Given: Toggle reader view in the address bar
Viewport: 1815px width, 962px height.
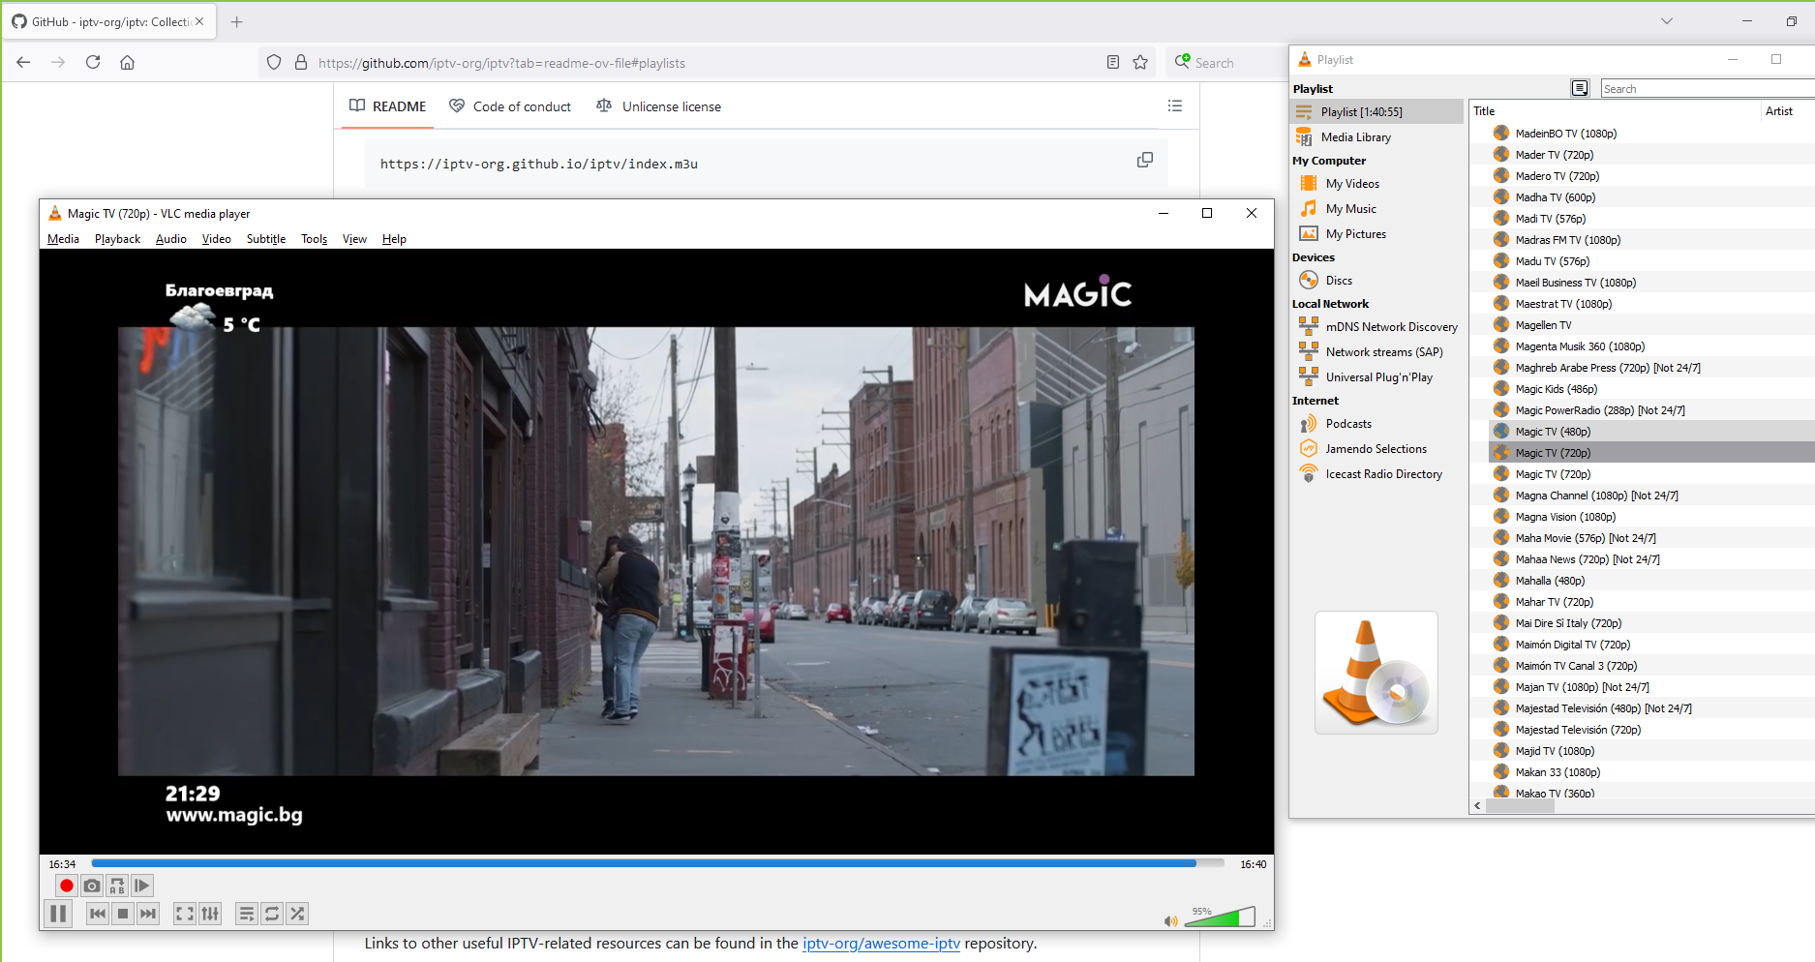Looking at the screenshot, I should 1113,63.
